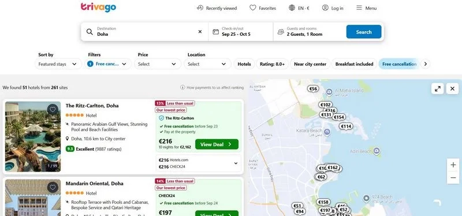The height and width of the screenshot is (216, 462).
Task: Open the Favorites heart link
Action: tap(263, 8)
